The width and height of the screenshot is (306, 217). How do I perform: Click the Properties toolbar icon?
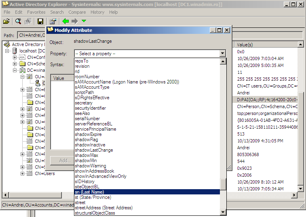[53, 21]
